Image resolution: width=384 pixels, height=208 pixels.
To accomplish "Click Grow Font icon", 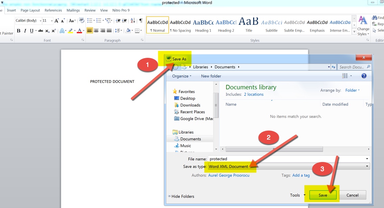I will click(56, 21).
